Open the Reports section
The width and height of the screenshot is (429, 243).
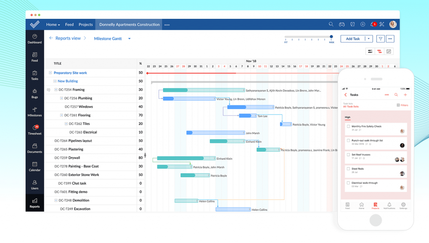coord(34,203)
